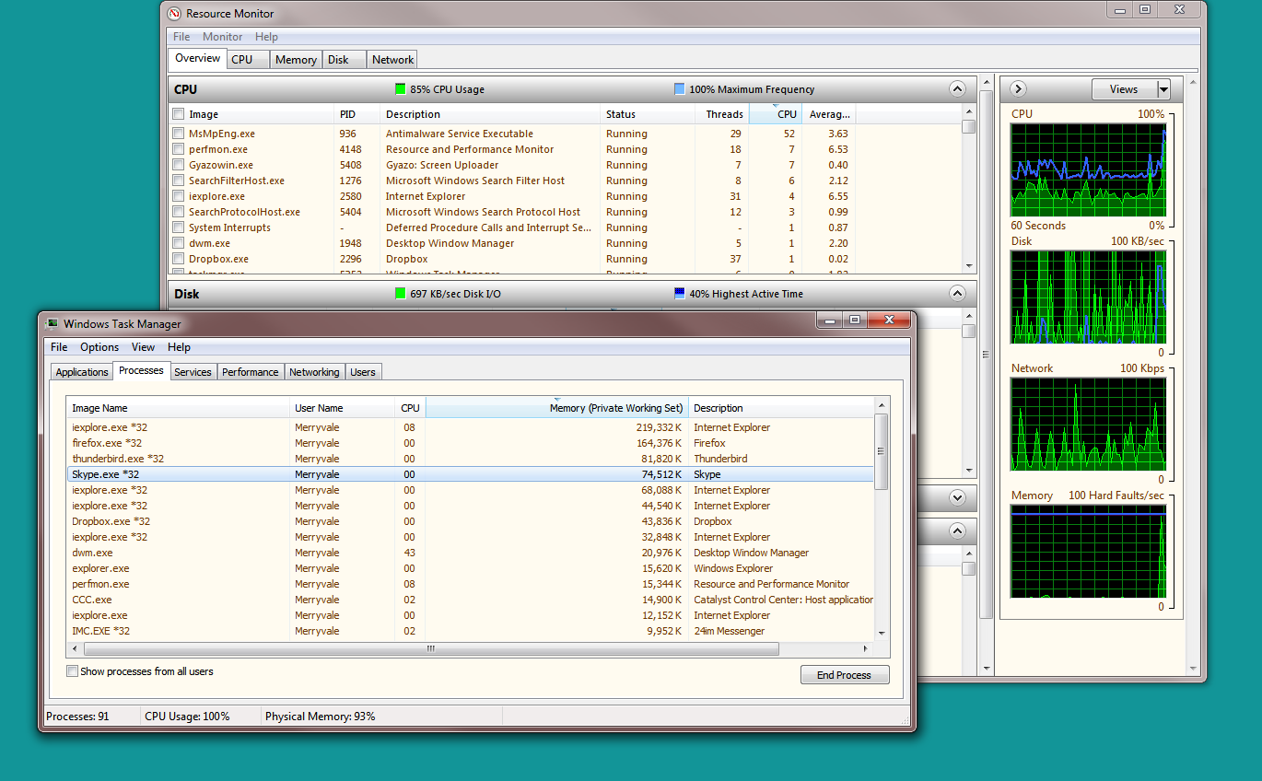This screenshot has width=1262, height=781.
Task: Tick the checkbox for MsMpEng.exe
Action: 178,134
